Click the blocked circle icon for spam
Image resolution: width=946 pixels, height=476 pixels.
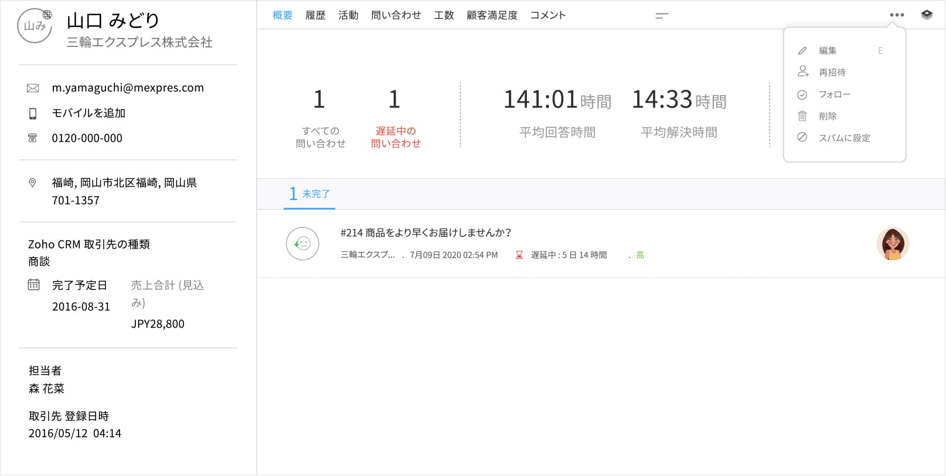(802, 137)
